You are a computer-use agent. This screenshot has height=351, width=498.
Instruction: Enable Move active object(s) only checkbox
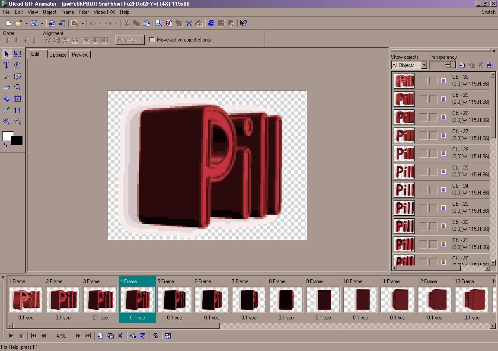(x=152, y=40)
